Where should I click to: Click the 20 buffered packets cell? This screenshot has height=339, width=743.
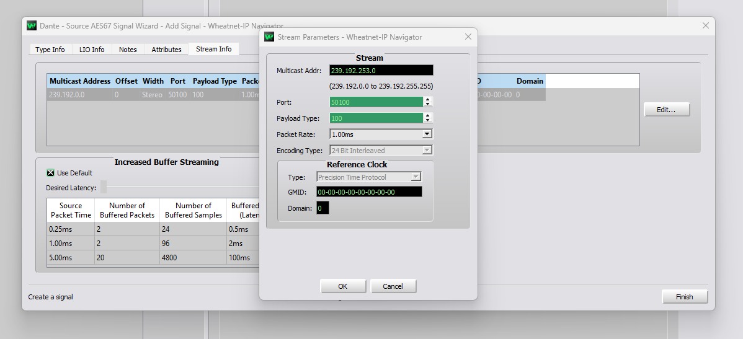pyautogui.click(x=127, y=258)
